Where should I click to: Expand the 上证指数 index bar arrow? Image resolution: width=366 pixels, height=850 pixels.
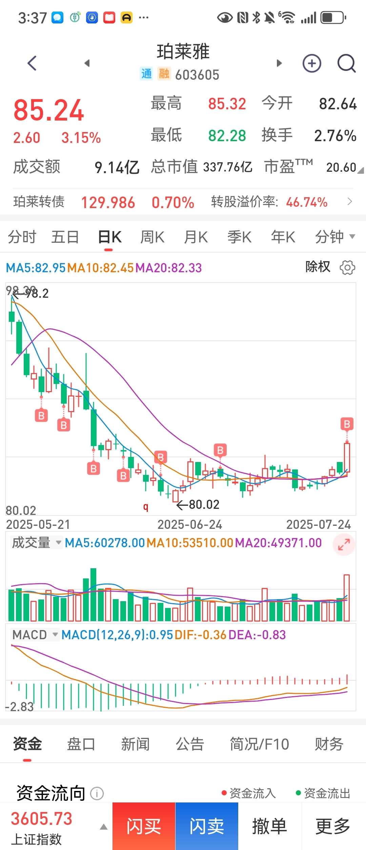pyautogui.click(x=104, y=827)
